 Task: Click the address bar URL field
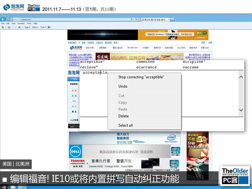(71, 19)
